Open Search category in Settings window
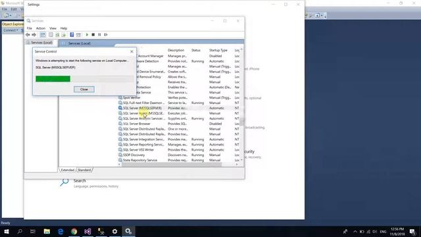Image resolution: width=421 pixels, height=237 pixels. tap(89, 183)
